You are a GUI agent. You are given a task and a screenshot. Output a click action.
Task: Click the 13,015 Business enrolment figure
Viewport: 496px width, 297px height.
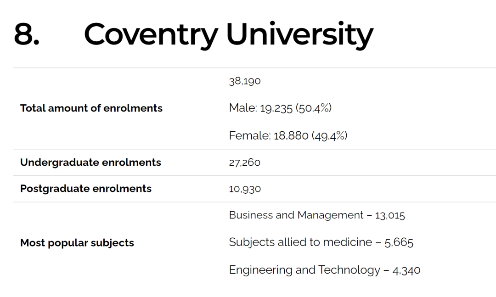390,216
